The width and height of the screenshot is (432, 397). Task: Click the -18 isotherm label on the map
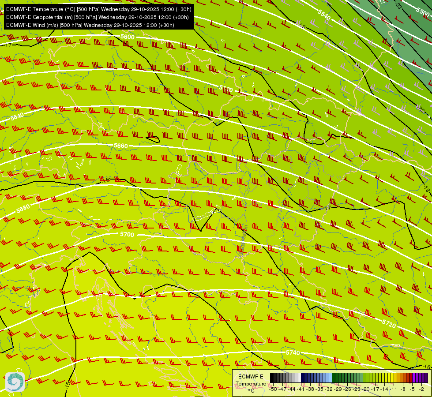(427, 189)
